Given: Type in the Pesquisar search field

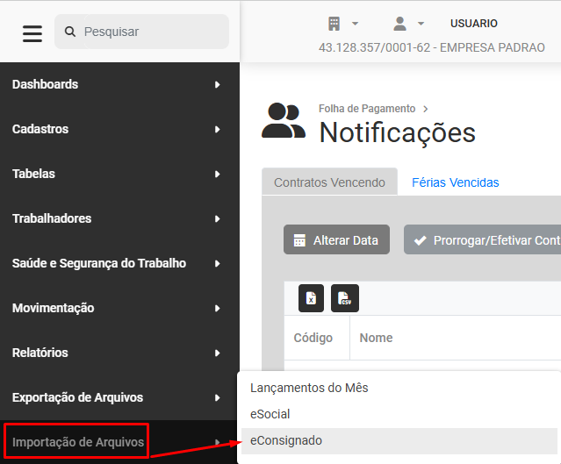Looking at the screenshot, I should [x=149, y=32].
